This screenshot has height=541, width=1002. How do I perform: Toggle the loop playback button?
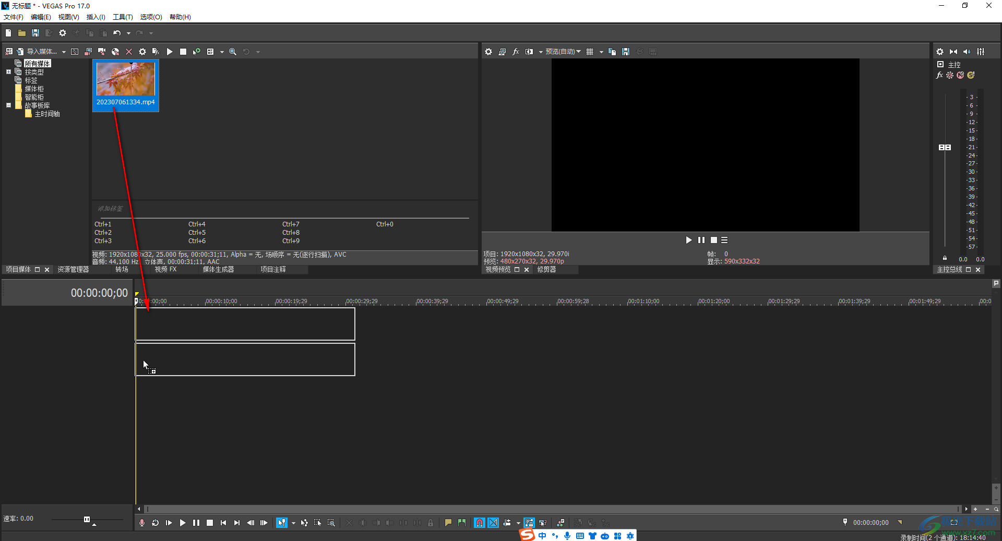(156, 523)
